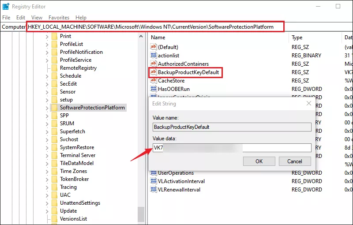
Task: Click the Tracing folder icon
Action: [x=54, y=187]
